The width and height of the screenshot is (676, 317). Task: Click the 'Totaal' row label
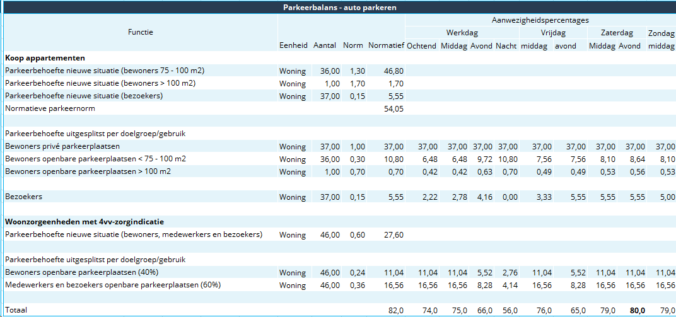point(16,309)
